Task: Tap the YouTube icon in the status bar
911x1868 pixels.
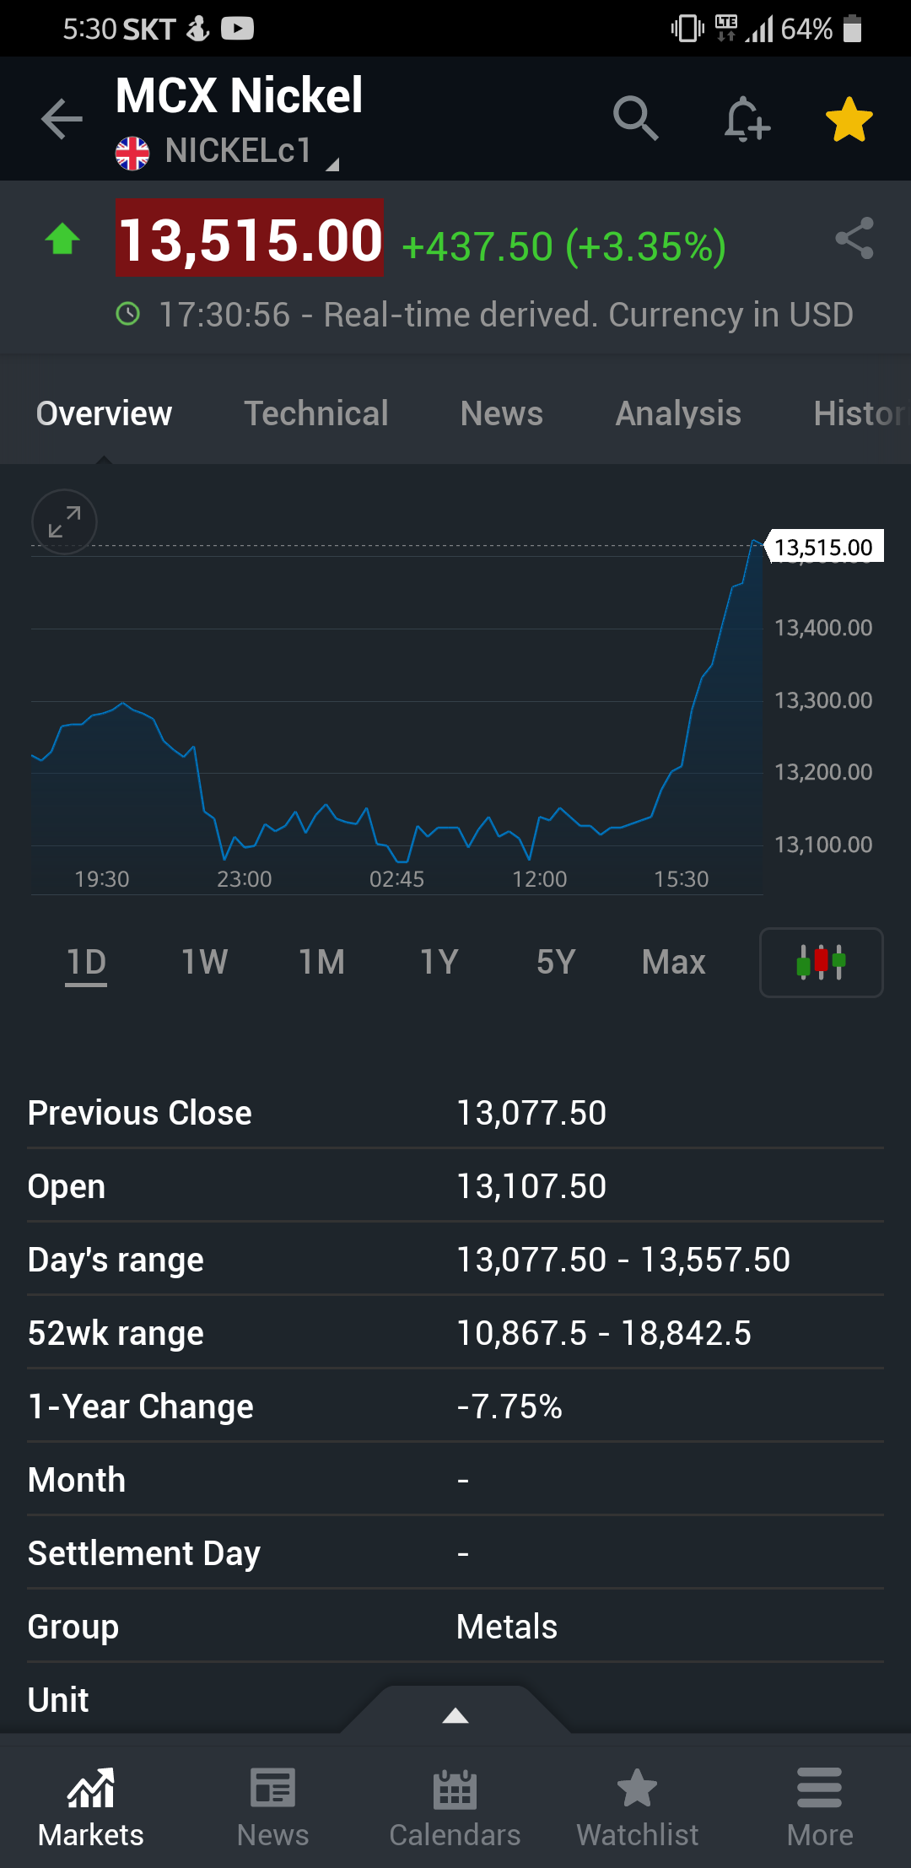Action: [238, 30]
